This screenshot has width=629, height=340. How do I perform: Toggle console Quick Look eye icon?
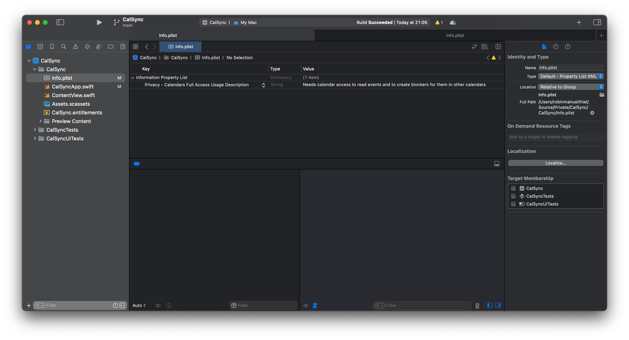306,305
